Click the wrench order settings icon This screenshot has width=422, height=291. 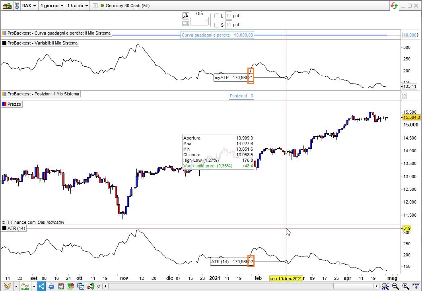point(185,16)
